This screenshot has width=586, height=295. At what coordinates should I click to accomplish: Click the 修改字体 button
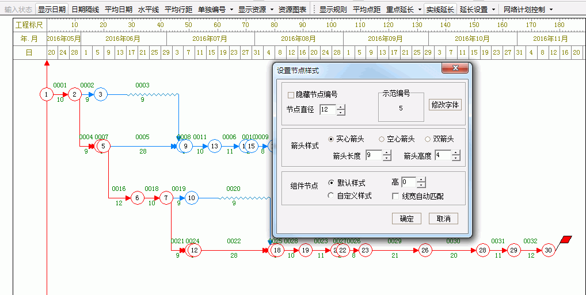pyautogui.click(x=445, y=105)
